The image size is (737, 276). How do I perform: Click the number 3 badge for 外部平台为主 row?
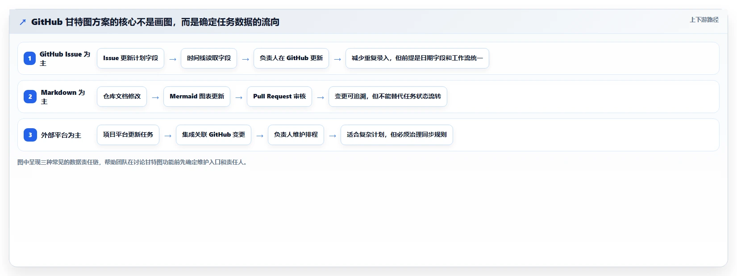(30, 135)
